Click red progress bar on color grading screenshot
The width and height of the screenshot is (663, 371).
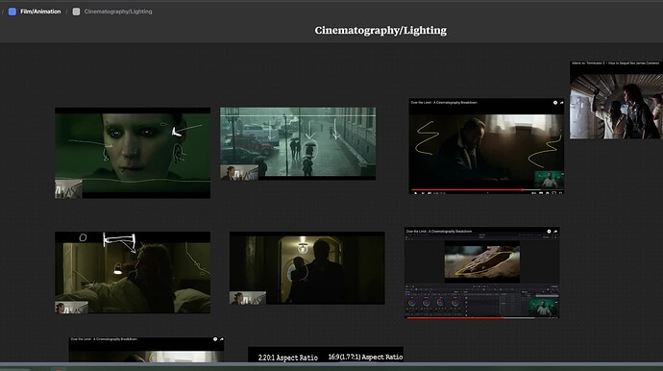click(x=454, y=318)
